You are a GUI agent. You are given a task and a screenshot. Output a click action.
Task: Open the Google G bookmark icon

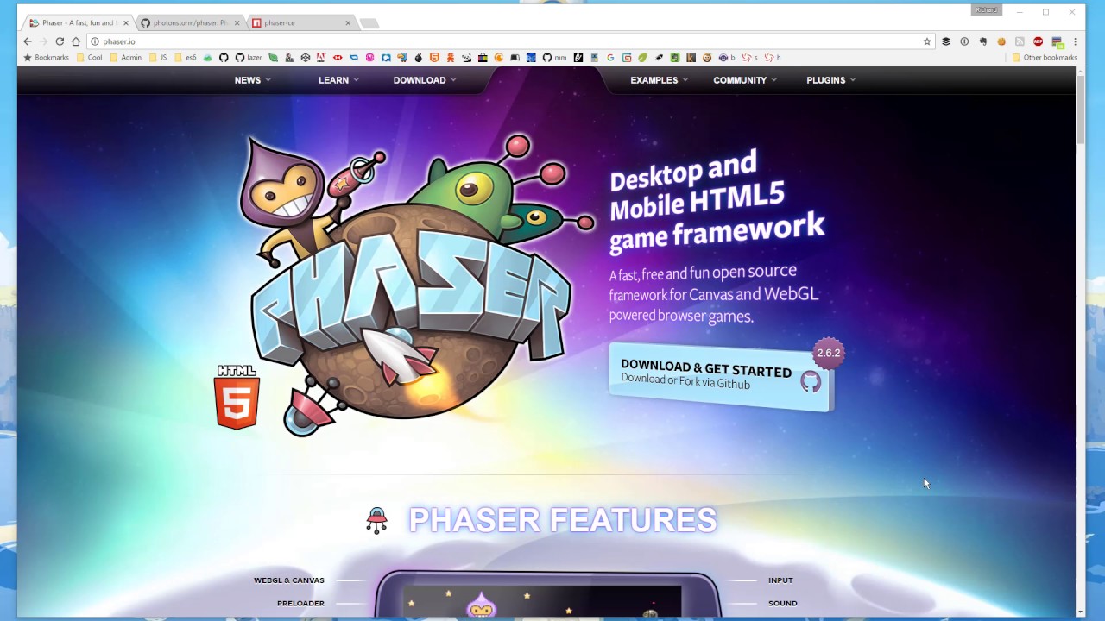coord(610,58)
